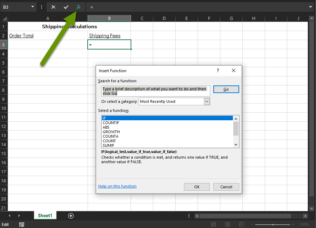316x228 pixels.
Task: Open the Help on this function link
Action: click(x=117, y=186)
